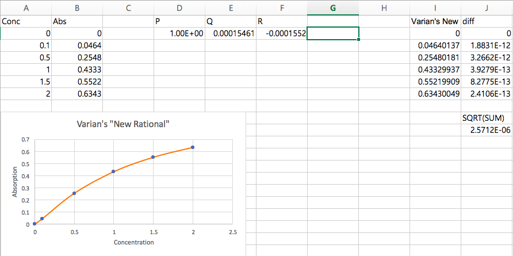
Task: Select column J header
Action: 487,7
